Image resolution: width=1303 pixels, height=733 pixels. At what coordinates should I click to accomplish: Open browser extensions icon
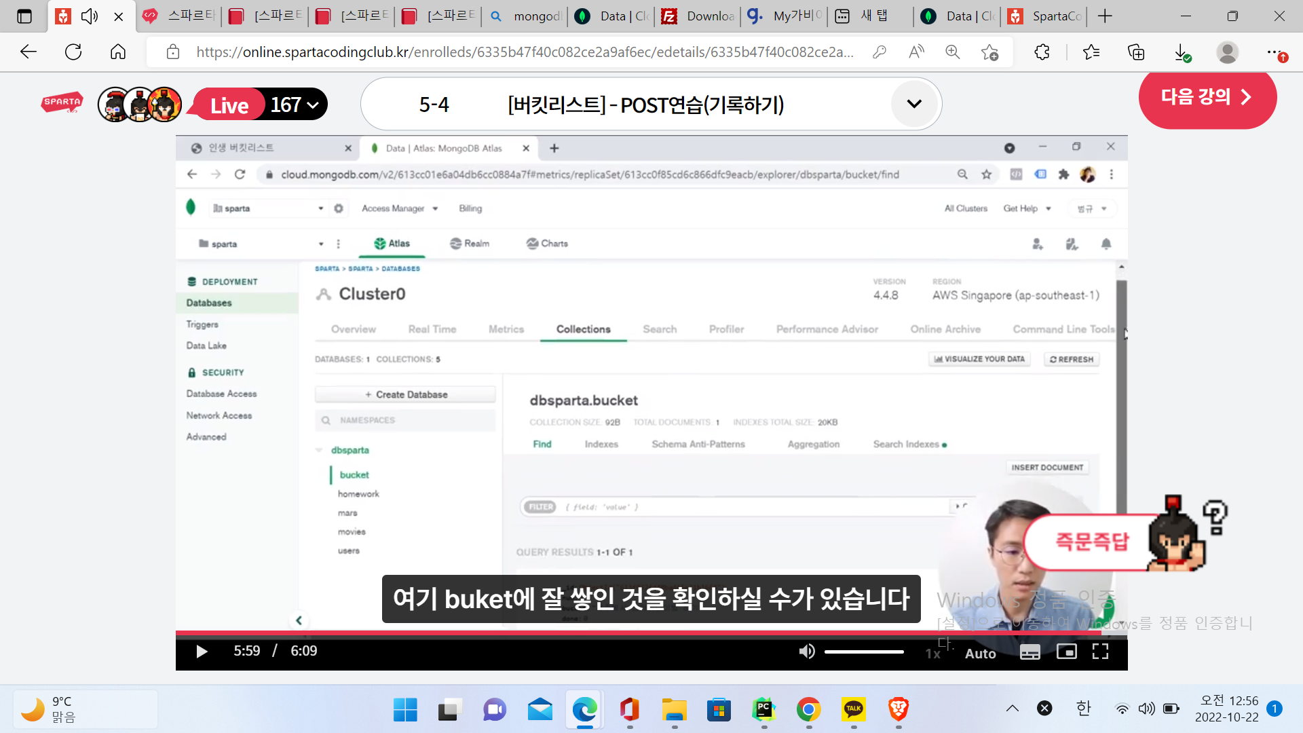[x=1042, y=52]
